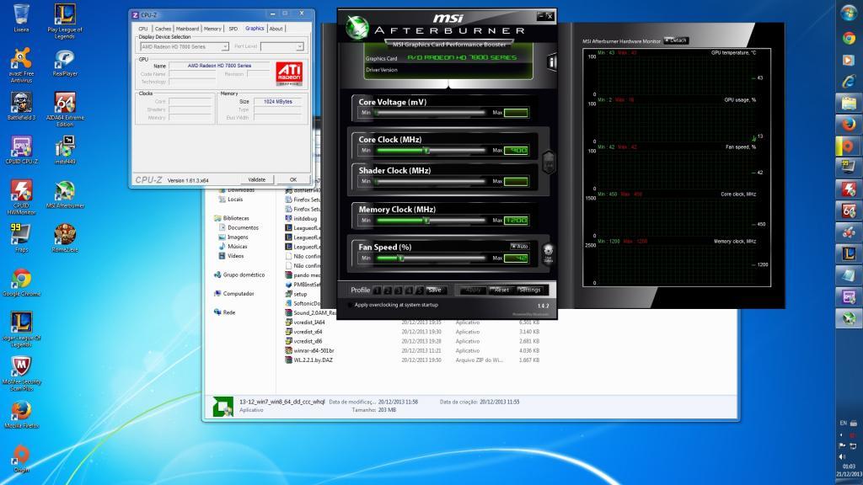Switch to About tab in CPU-Z
Screen dimensions: 863x485
coord(276,29)
